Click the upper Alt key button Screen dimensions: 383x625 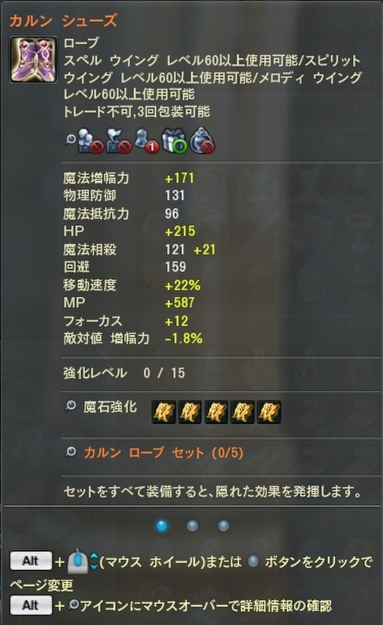click(31, 561)
